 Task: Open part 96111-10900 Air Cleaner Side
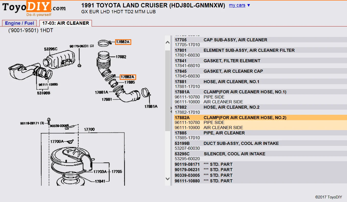187,128
